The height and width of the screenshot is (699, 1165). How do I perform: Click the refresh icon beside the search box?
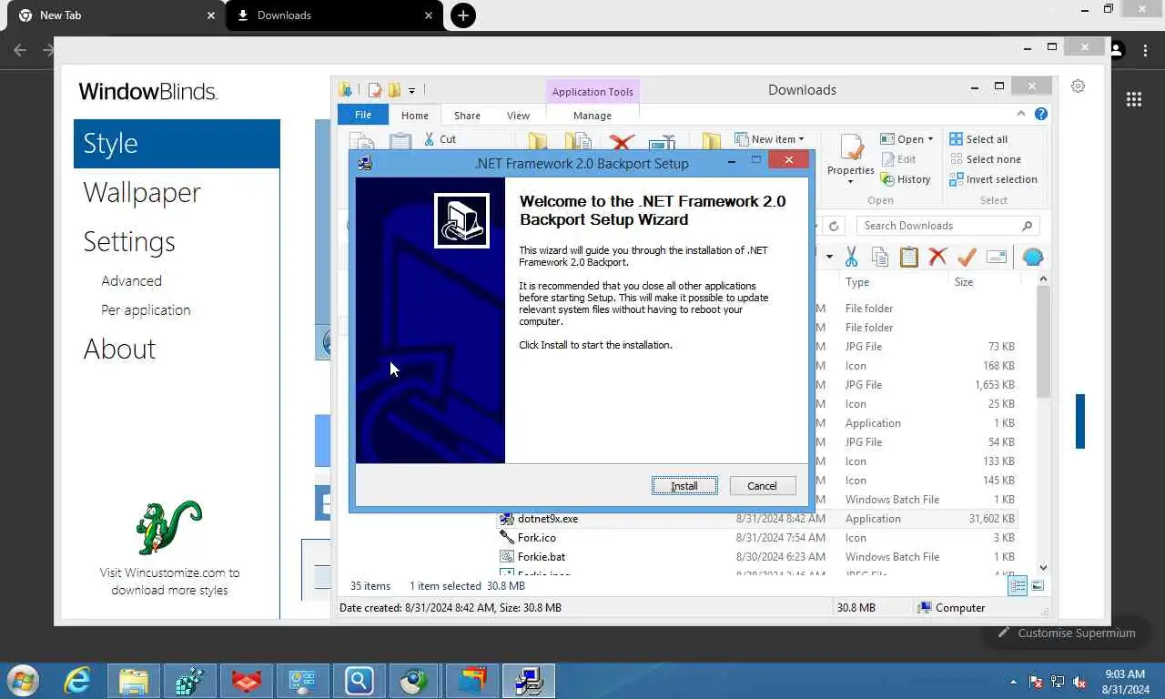(x=834, y=226)
